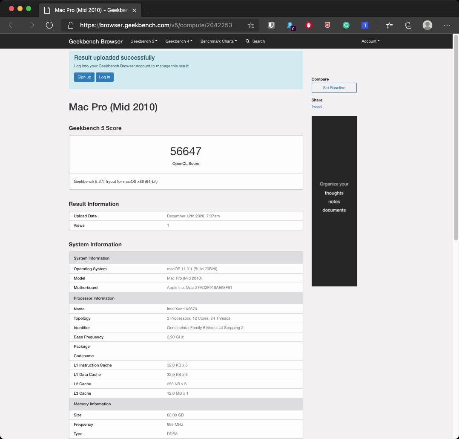The image size is (459, 439).
Task: Click GenuineIntel Family 6 identifier value
Action: pyautogui.click(x=205, y=328)
